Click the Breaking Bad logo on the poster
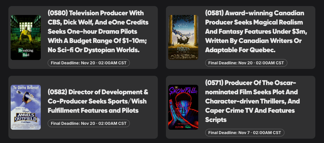Viewport: 324px width, 143px height. click(x=26, y=52)
